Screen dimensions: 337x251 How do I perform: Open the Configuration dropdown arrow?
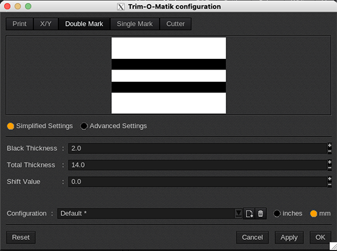[x=239, y=213]
